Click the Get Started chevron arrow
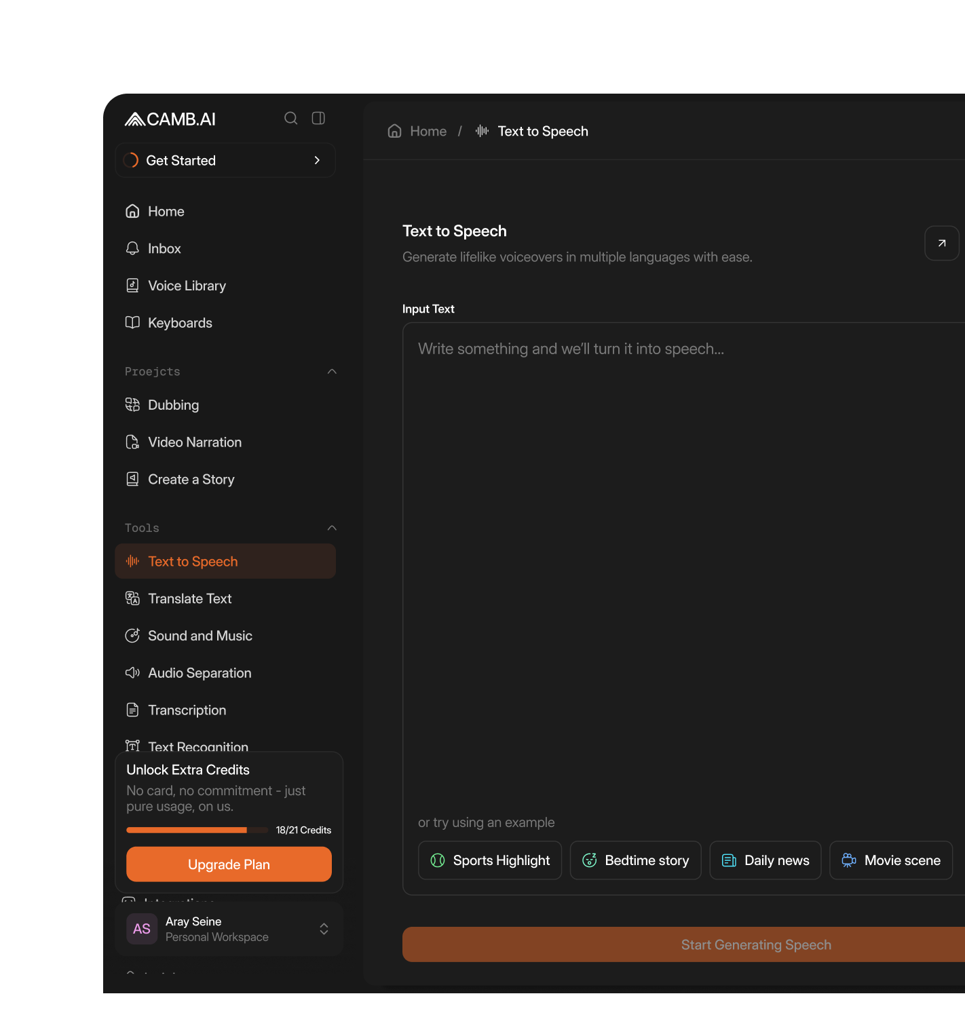The image size is (965, 1034). pos(317,160)
